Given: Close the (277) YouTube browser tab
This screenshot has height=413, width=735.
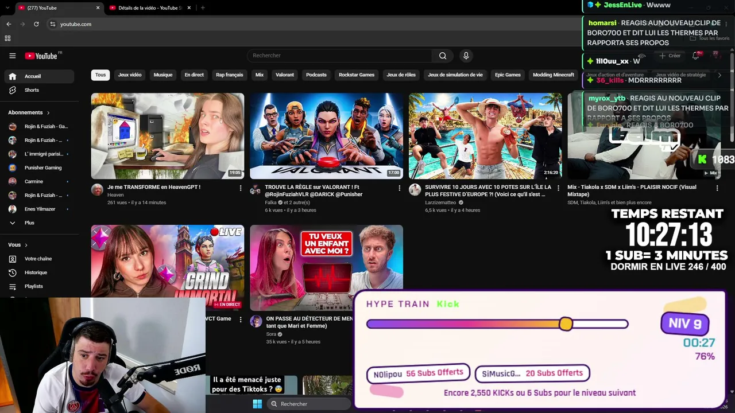Looking at the screenshot, I should pos(98,8).
